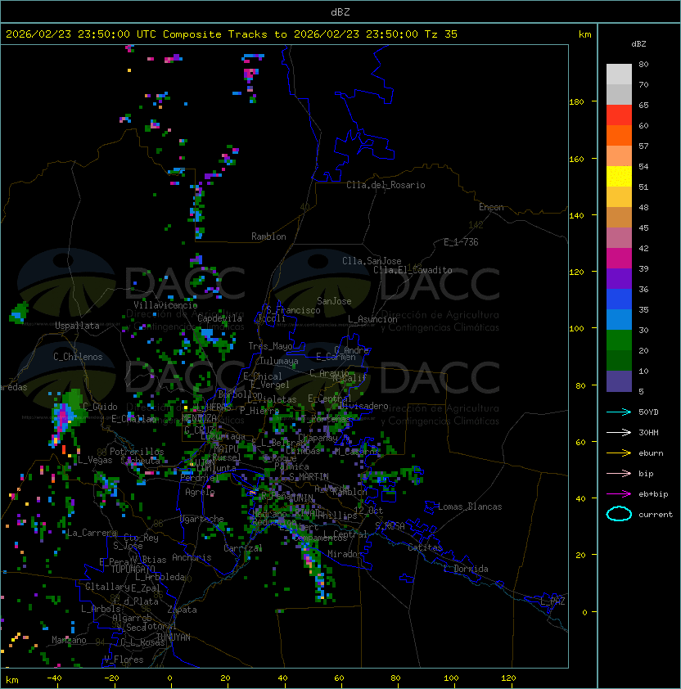Click the 'Villavicencio' map label
This screenshot has height=689, width=681.
coord(165,305)
